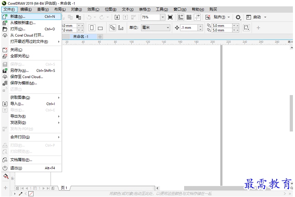The width and height of the screenshot is (295, 197).
Task: Open the 查看 menu
Action: coord(43,10)
